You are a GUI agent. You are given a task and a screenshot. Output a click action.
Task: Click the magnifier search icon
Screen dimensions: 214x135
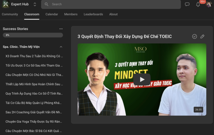pyautogui.click(x=46, y=4)
